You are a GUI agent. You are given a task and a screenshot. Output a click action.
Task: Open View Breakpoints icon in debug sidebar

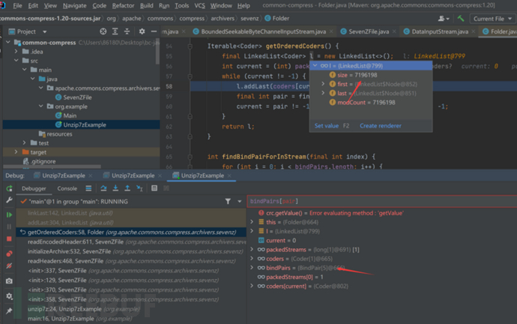(9, 253)
